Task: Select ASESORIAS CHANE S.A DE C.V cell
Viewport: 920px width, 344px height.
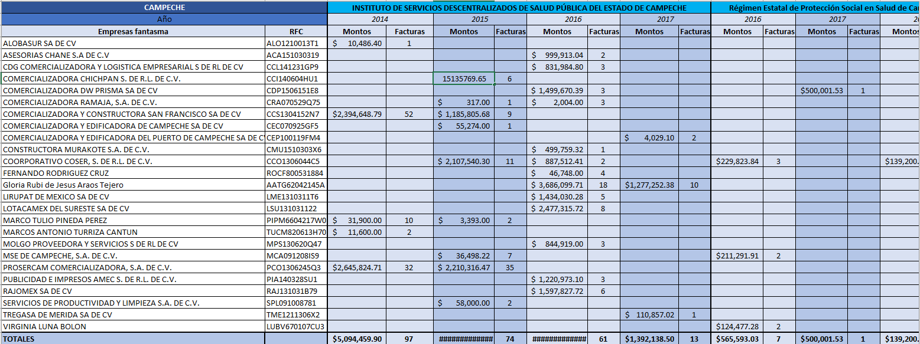Action: (x=133, y=55)
